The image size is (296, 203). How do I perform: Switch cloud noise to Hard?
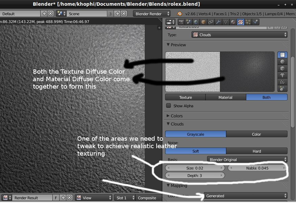[256, 151]
